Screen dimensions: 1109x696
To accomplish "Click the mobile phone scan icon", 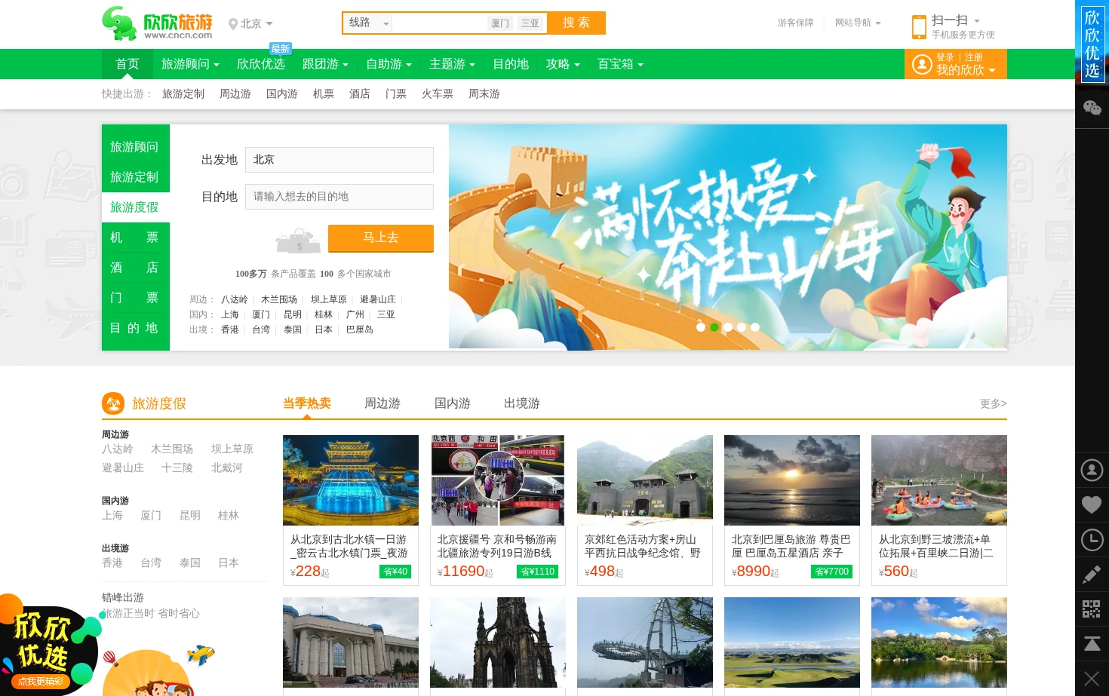I will pos(919,26).
